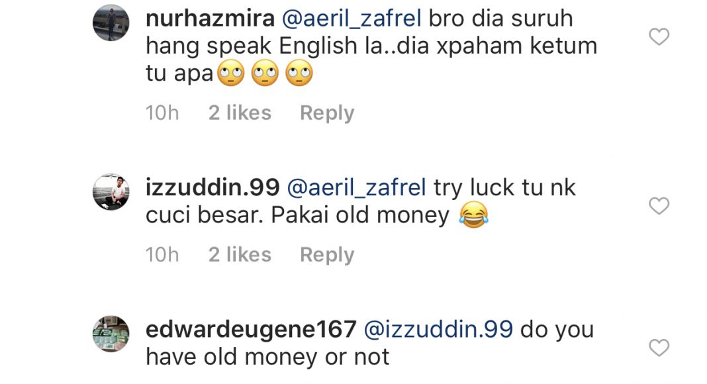Go to edwardeugene167's username profile
The width and height of the screenshot is (707, 384).
point(251,330)
